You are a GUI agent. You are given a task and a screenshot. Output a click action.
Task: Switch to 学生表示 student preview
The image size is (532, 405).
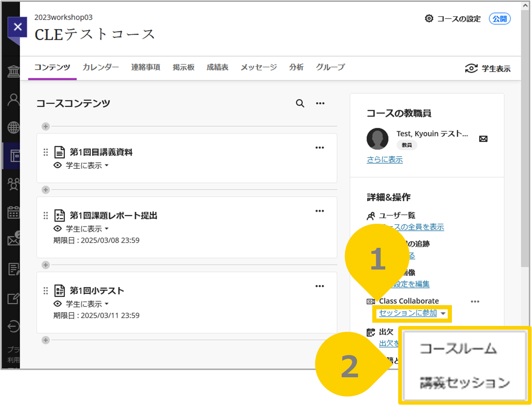(488, 68)
